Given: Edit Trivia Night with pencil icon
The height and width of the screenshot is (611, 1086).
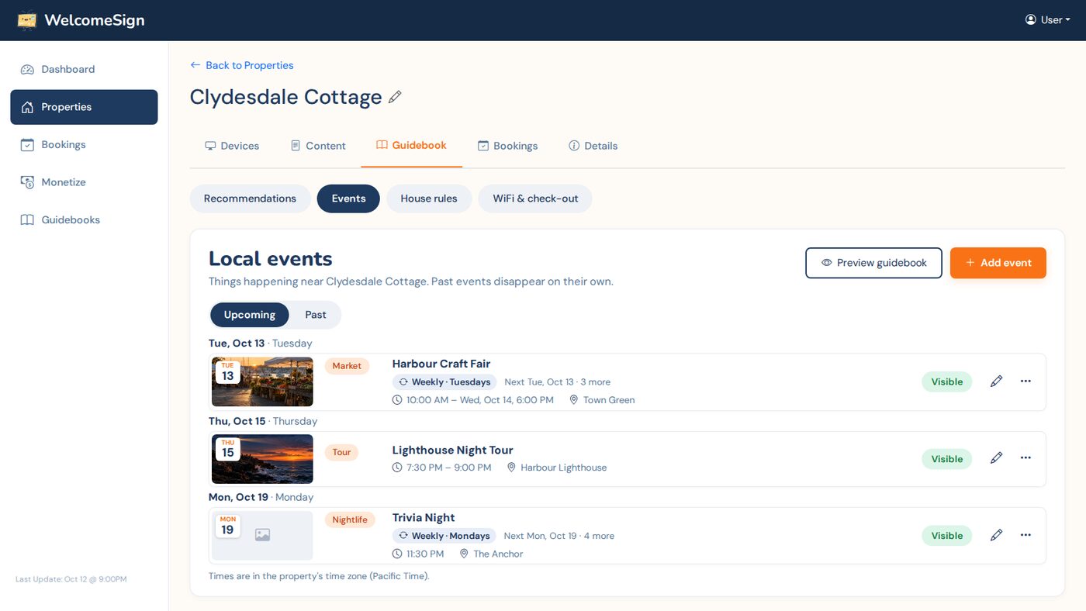Looking at the screenshot, I should click(x=997, y=535).
